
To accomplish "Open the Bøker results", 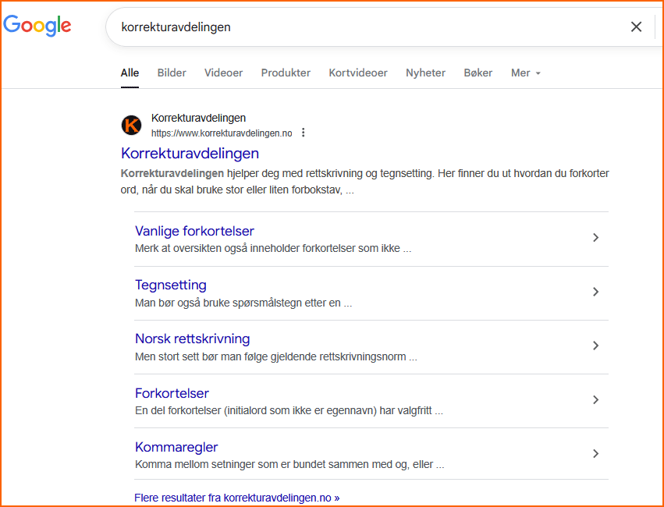I will [478, 73].
